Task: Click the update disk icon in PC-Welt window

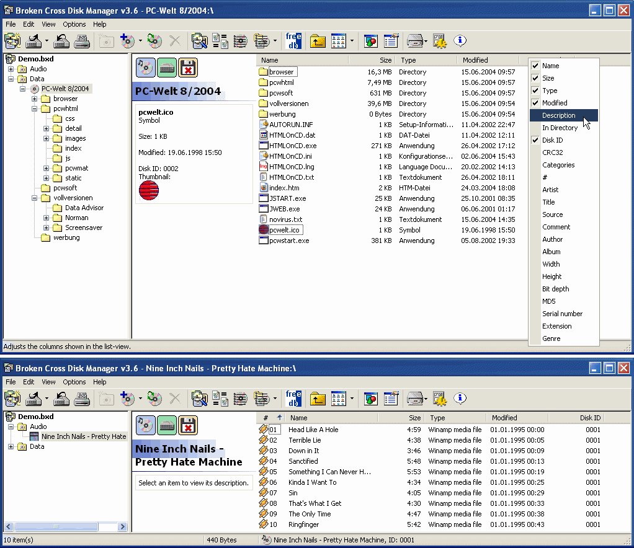Action: pos(154,41)
